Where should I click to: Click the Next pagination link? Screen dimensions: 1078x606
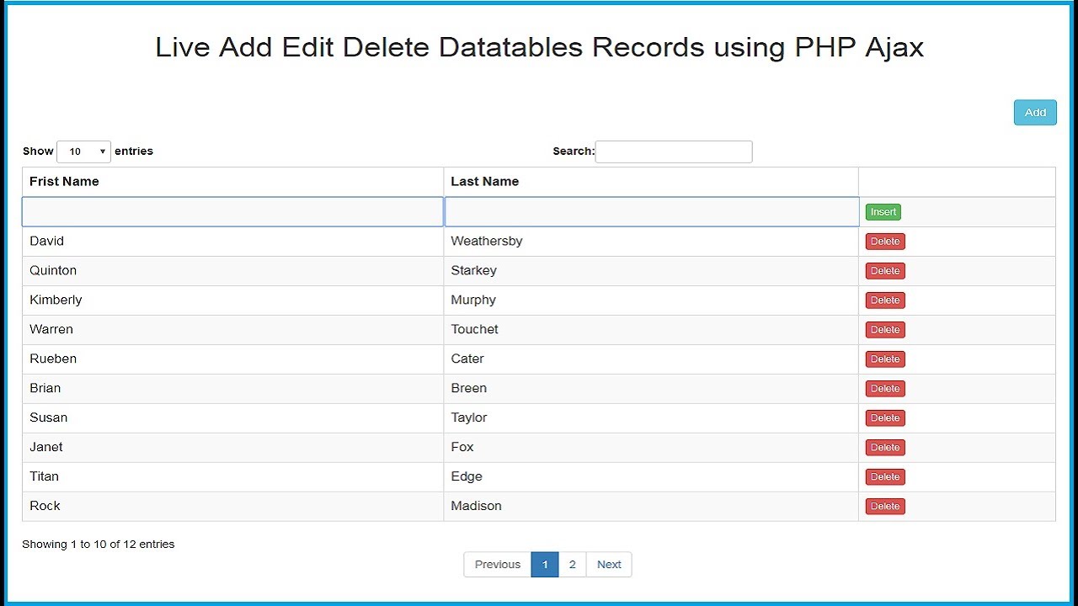pos(609,565)
